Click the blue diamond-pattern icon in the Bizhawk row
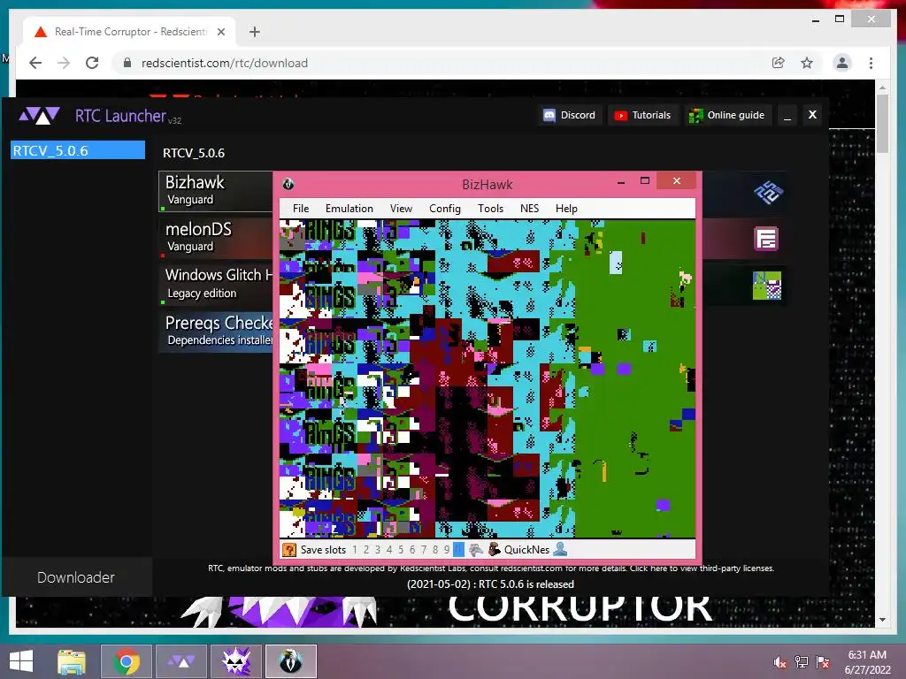 (767, 192)
